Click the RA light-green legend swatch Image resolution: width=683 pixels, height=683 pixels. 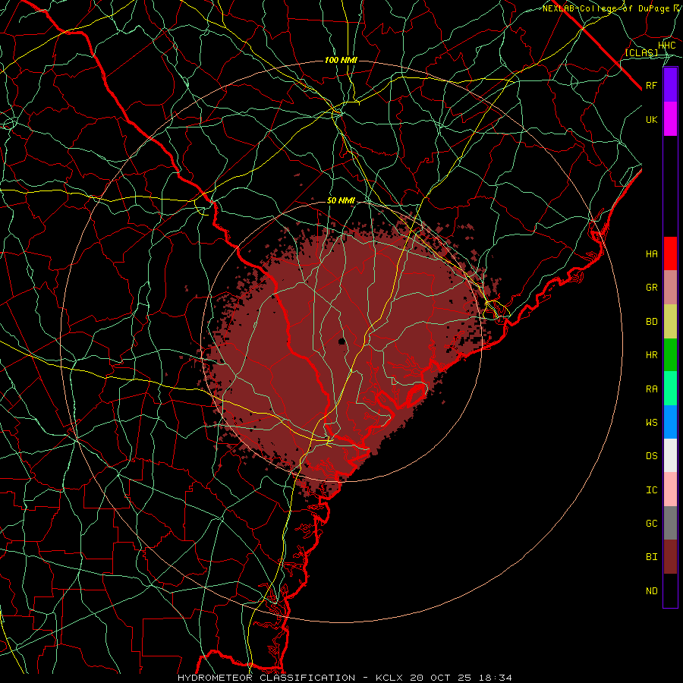pos(670,389)
